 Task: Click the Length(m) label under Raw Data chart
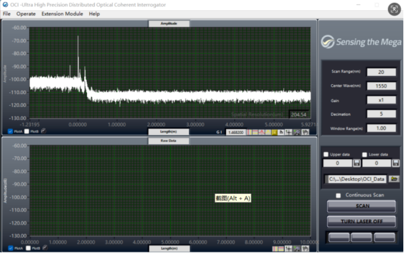point(169,248)
